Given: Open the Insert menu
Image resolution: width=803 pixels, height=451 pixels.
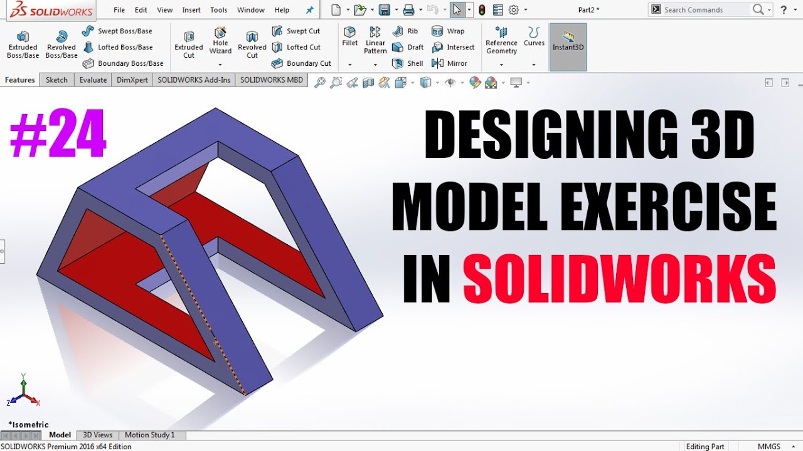Looking at the screenshot, I should pos(191,10).
